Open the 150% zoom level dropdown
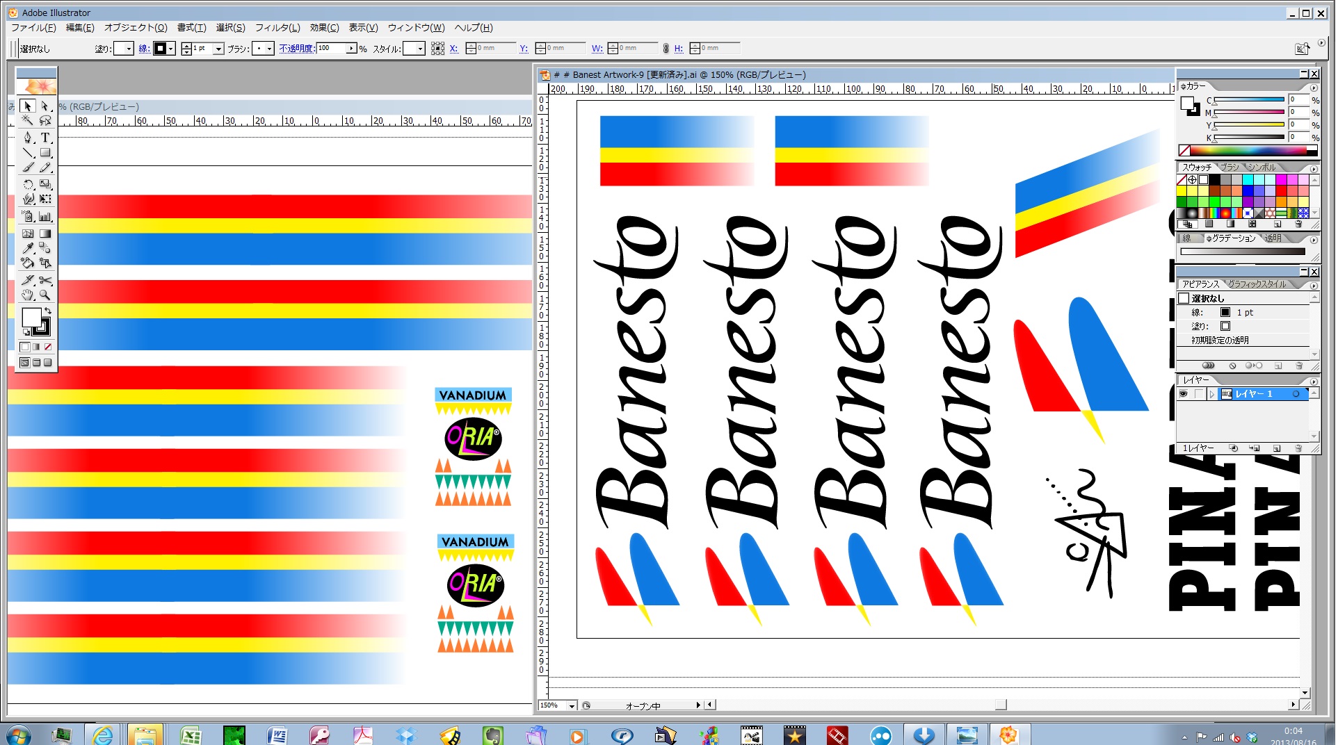This screenshot has height=745, width=1338. click(572, 705)
